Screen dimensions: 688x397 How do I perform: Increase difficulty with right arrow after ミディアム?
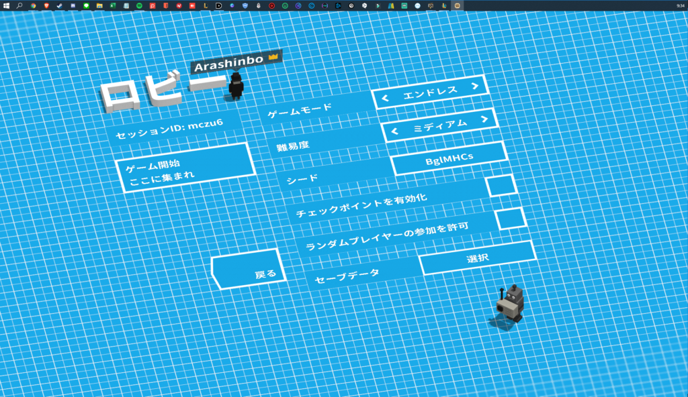pyautogui.click(x=484, y=120)
